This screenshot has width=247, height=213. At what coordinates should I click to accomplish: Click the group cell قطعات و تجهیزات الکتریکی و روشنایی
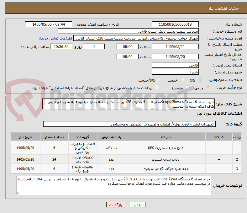[x=83, y=148]
